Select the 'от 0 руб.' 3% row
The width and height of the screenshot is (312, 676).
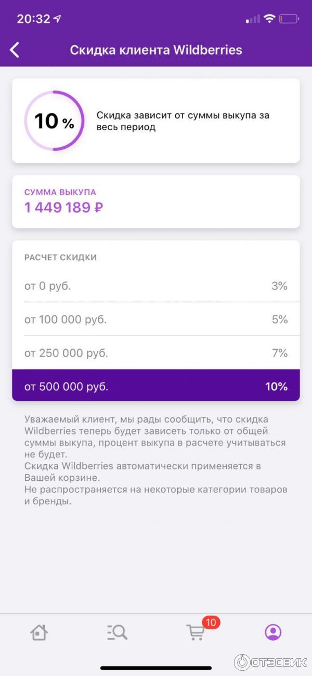pyautogui.click(x=156, y=286)
